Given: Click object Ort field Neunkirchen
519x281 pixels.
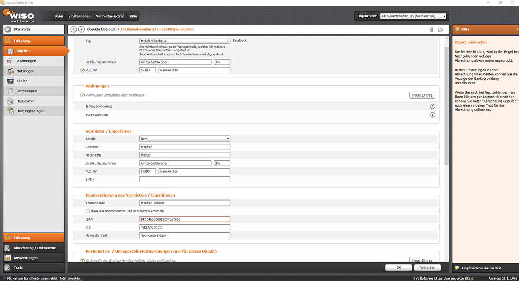Looking at the screenshot, I should pos(194,70).
